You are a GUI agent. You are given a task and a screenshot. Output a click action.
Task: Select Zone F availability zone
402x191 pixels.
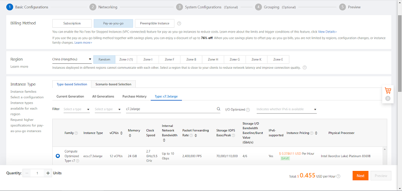[169, 59]
